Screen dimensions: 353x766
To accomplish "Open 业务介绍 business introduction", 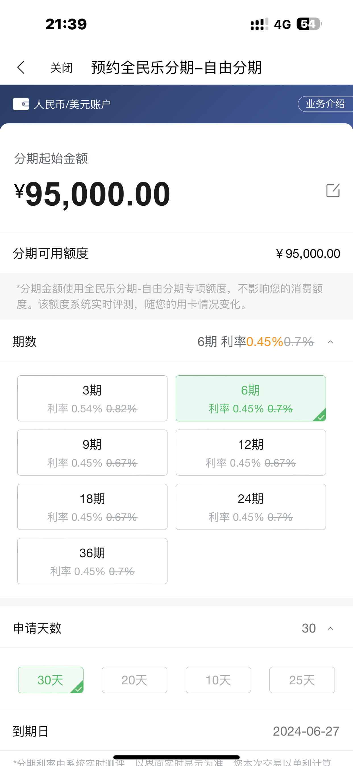I will tap(325, 104).
